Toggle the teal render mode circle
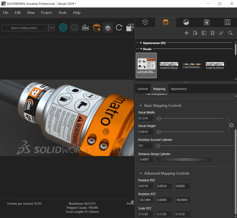The image size is (237, 218). click(63, 28)
